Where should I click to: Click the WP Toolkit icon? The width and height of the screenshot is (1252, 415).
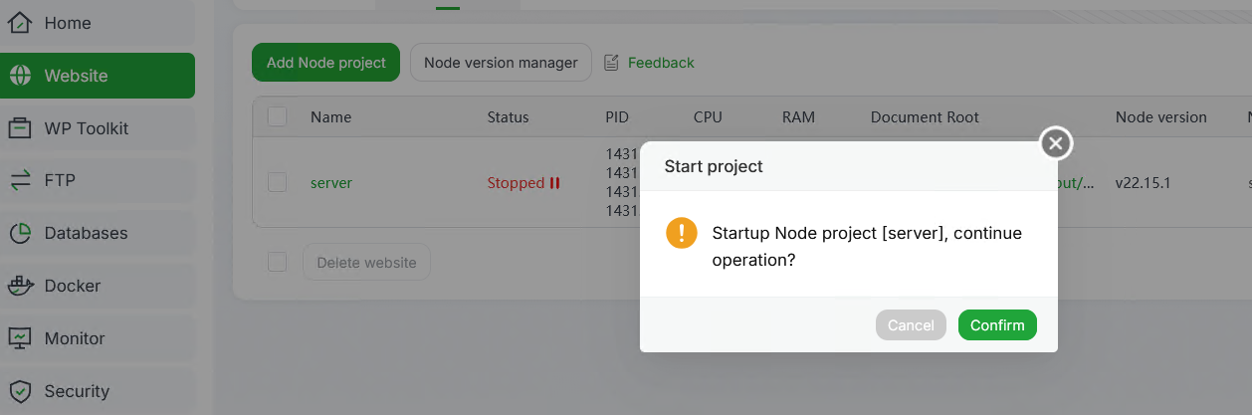coord(20,128)
